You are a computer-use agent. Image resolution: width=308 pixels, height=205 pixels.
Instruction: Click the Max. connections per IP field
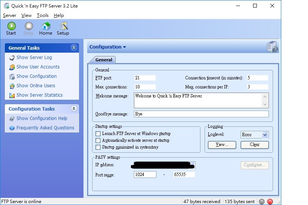pos(258,87)
